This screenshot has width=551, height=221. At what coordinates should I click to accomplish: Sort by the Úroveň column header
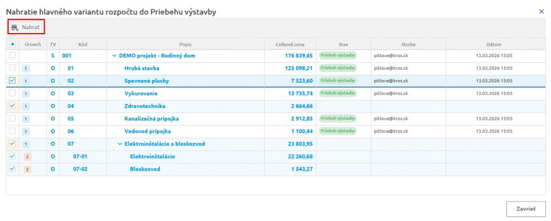pos(33,45)
